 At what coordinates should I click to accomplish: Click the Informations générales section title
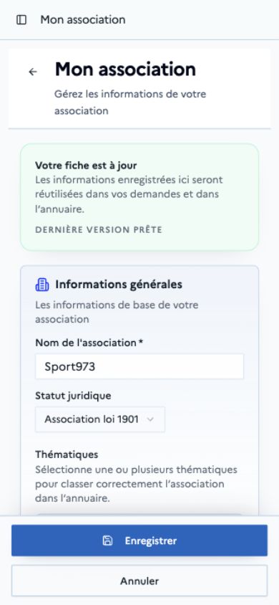[119, 285]
